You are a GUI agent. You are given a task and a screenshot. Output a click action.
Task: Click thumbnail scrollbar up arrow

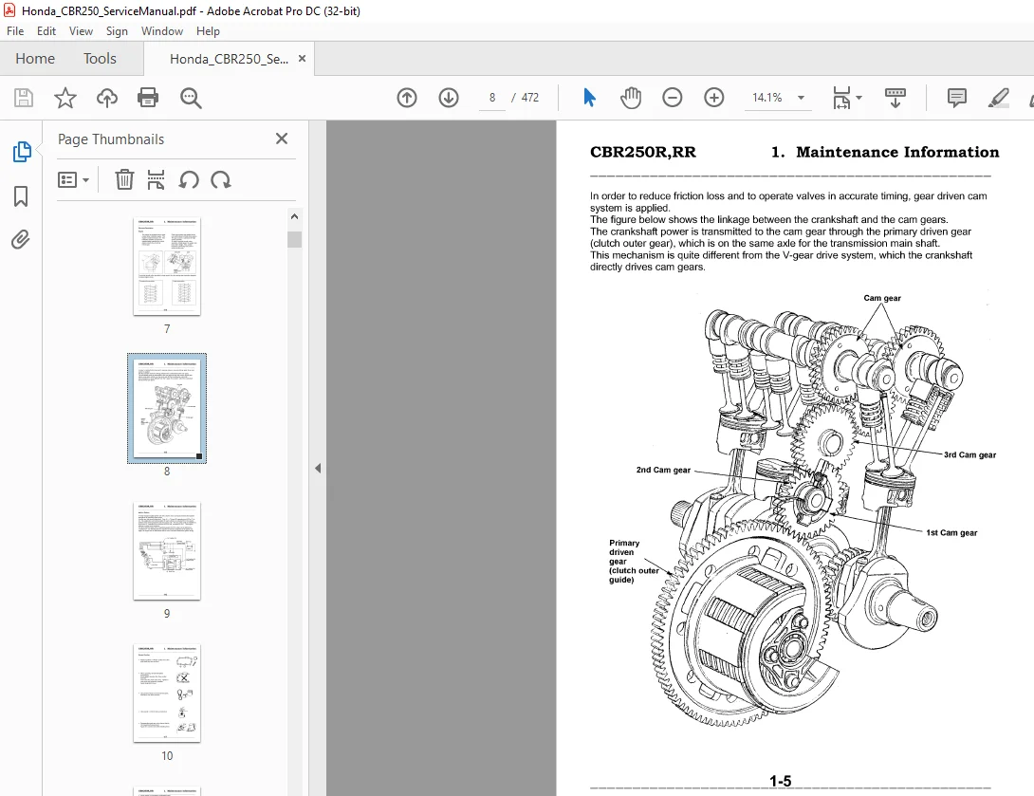tap(295, 216)
